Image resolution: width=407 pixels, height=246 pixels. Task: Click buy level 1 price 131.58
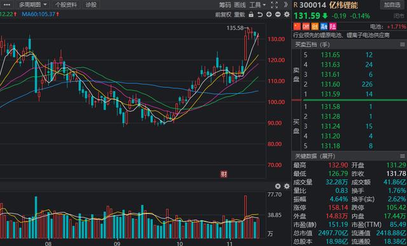point(330,107)
